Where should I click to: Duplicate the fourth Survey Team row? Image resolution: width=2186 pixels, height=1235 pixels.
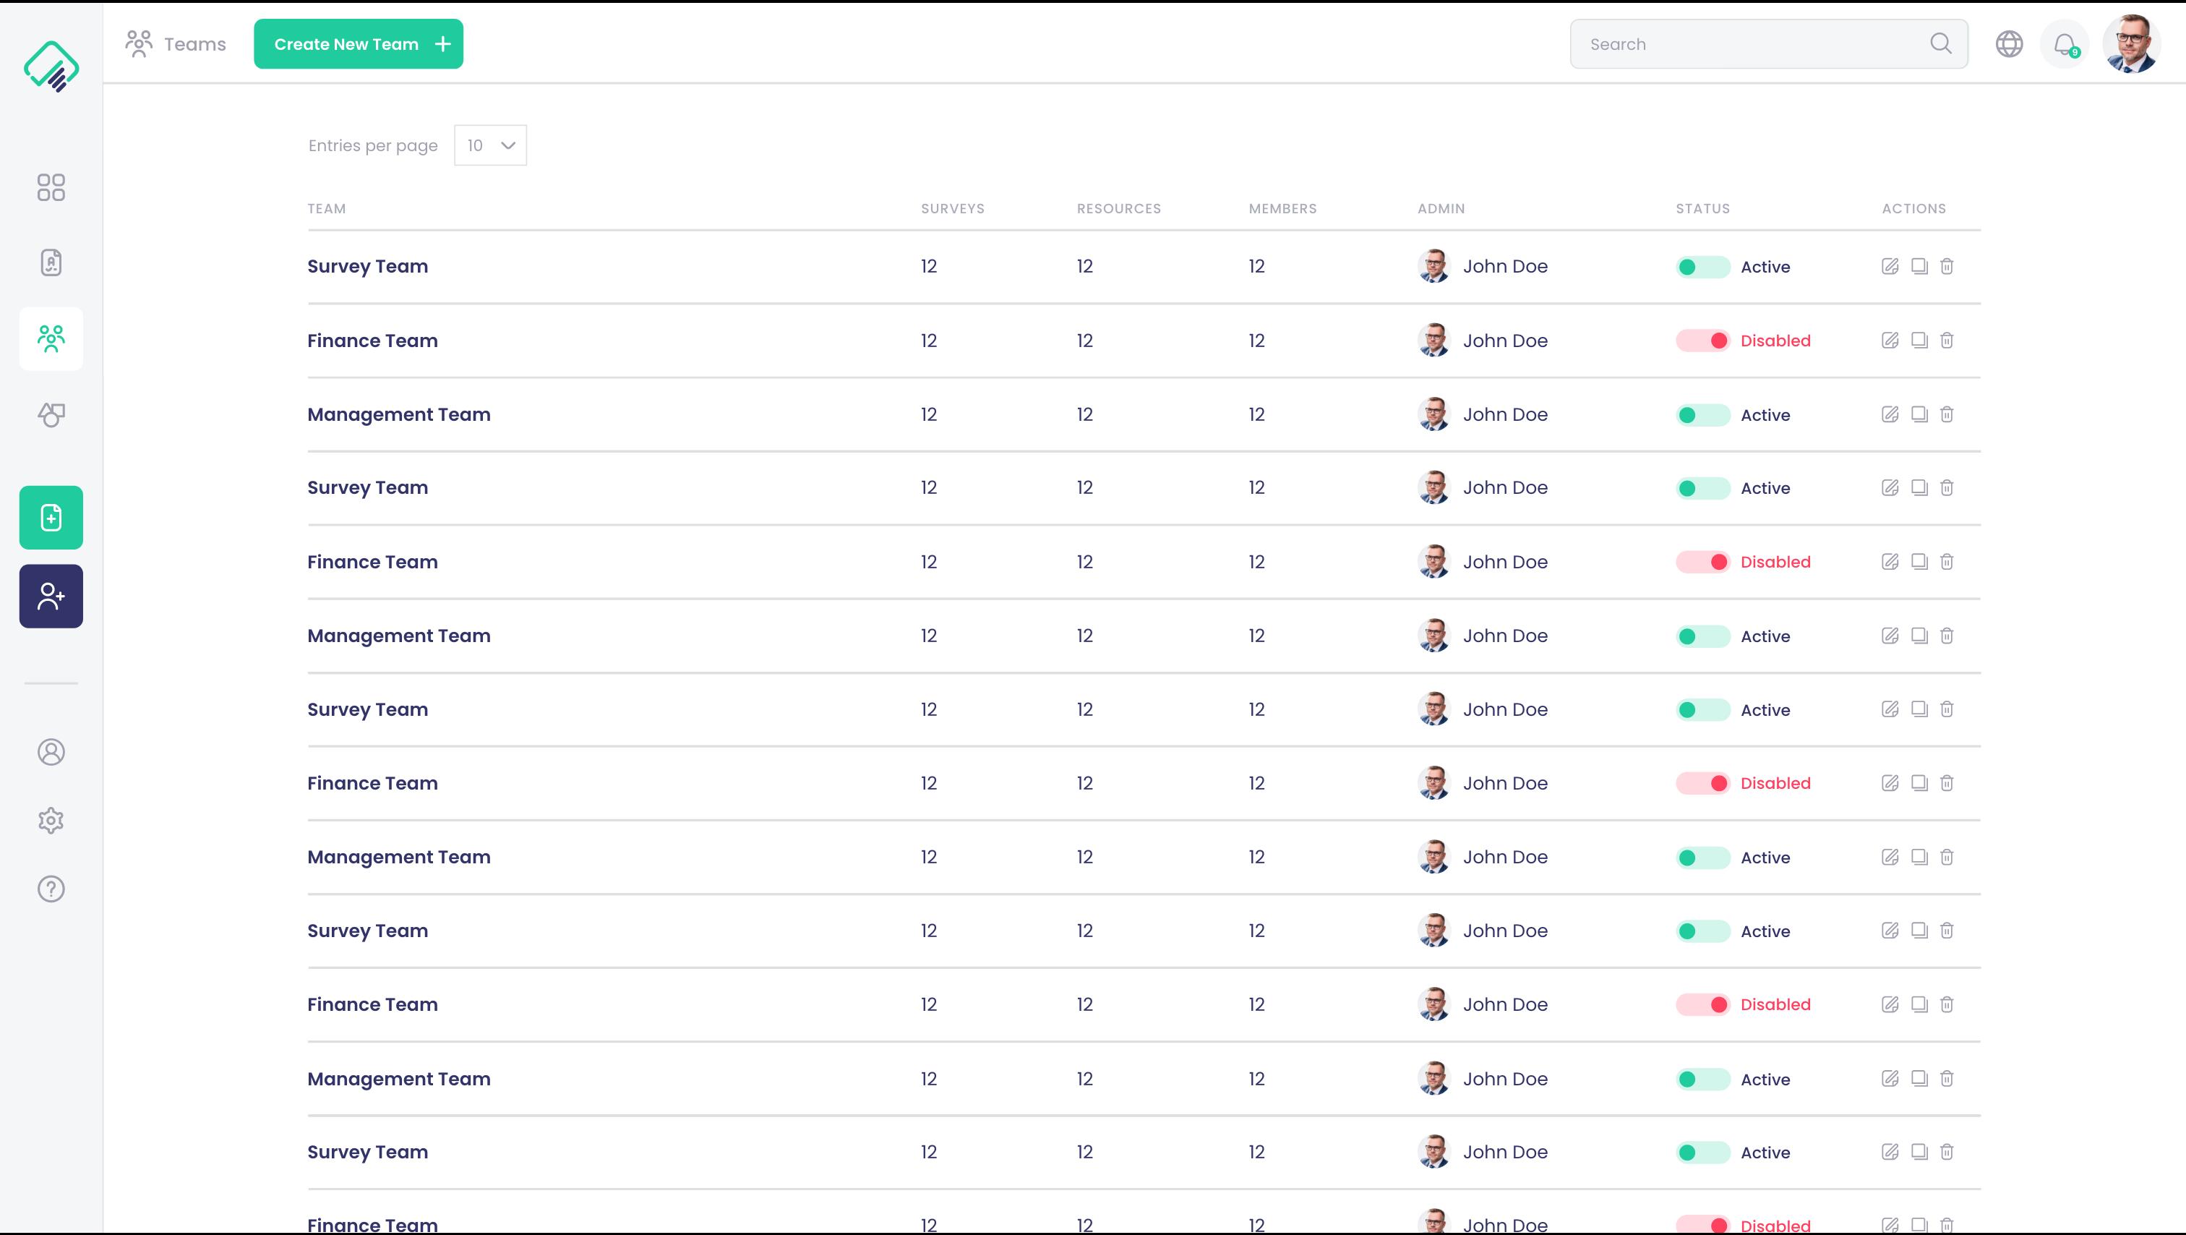click(1919, 931)
